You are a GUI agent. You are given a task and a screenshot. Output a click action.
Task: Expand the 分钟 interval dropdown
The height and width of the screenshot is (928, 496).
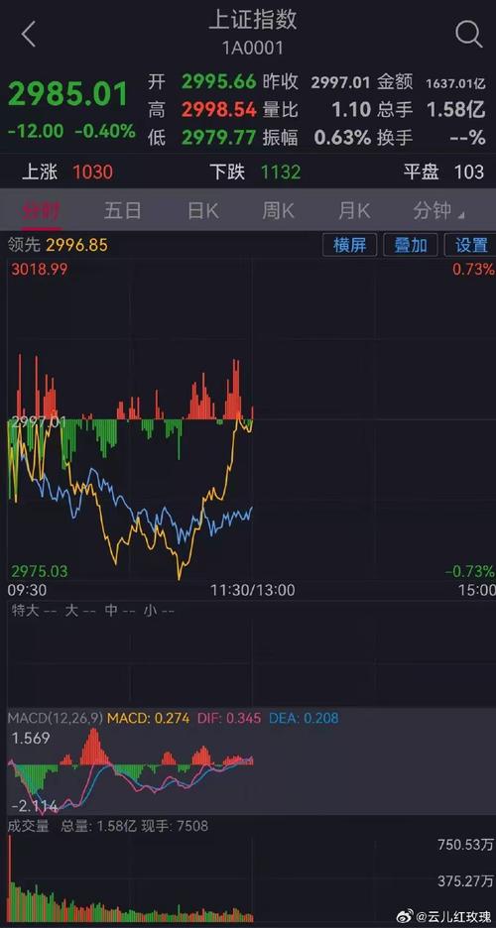coord(438,210)
